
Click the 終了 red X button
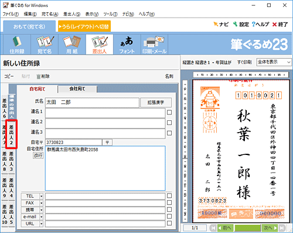(280, 24)
